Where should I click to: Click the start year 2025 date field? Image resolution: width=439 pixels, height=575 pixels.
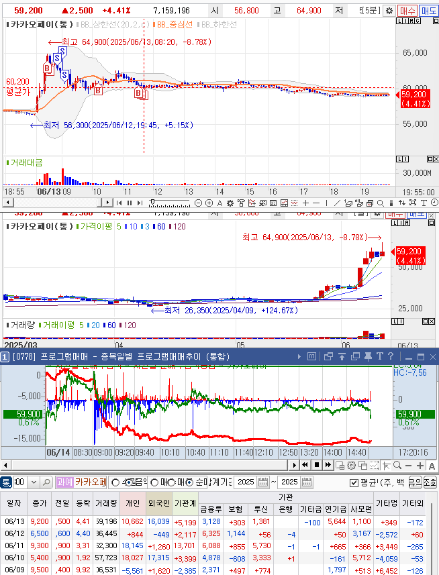tap(246, 482)
